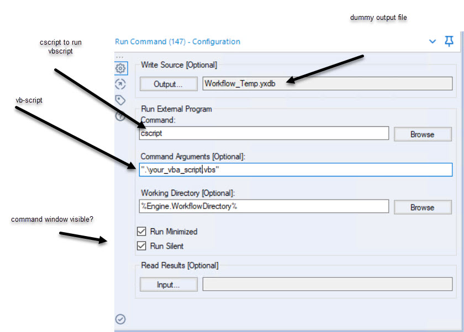
Task: Click the checkmark icon at sidebar bottom
Action: coord(120,319)
